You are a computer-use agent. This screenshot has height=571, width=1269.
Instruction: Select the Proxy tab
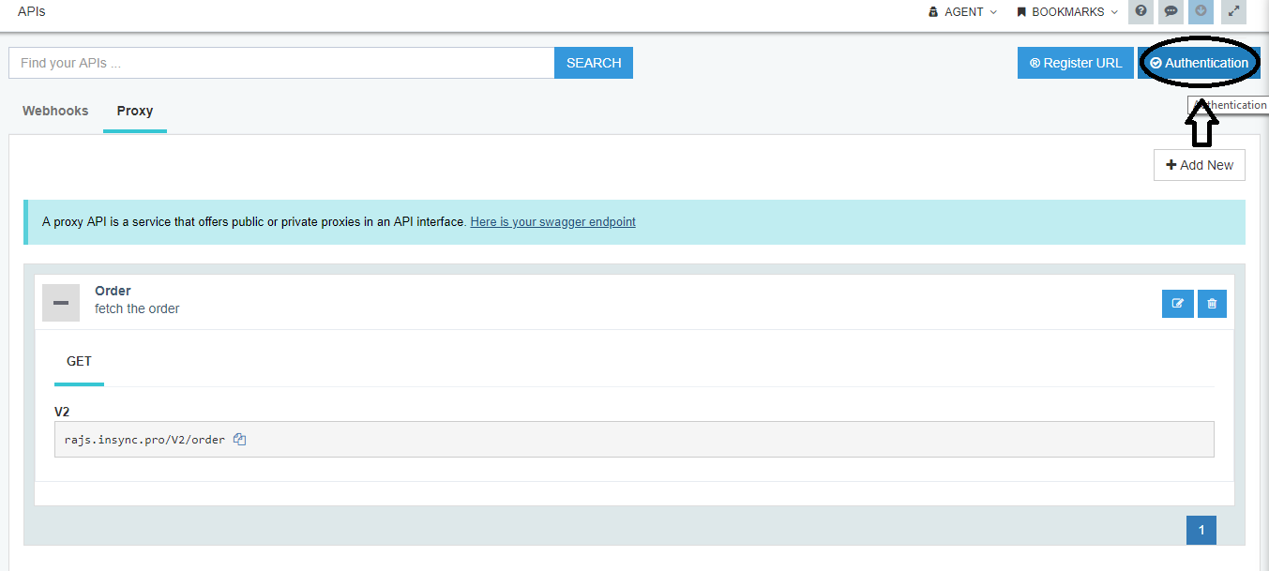tap(135, 111)
